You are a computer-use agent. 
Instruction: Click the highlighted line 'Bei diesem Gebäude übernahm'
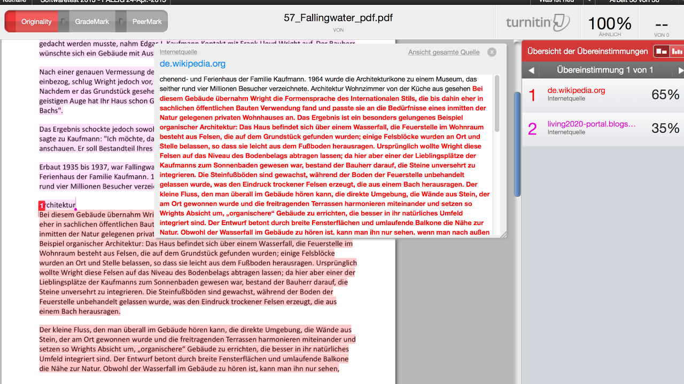point(96,214)
